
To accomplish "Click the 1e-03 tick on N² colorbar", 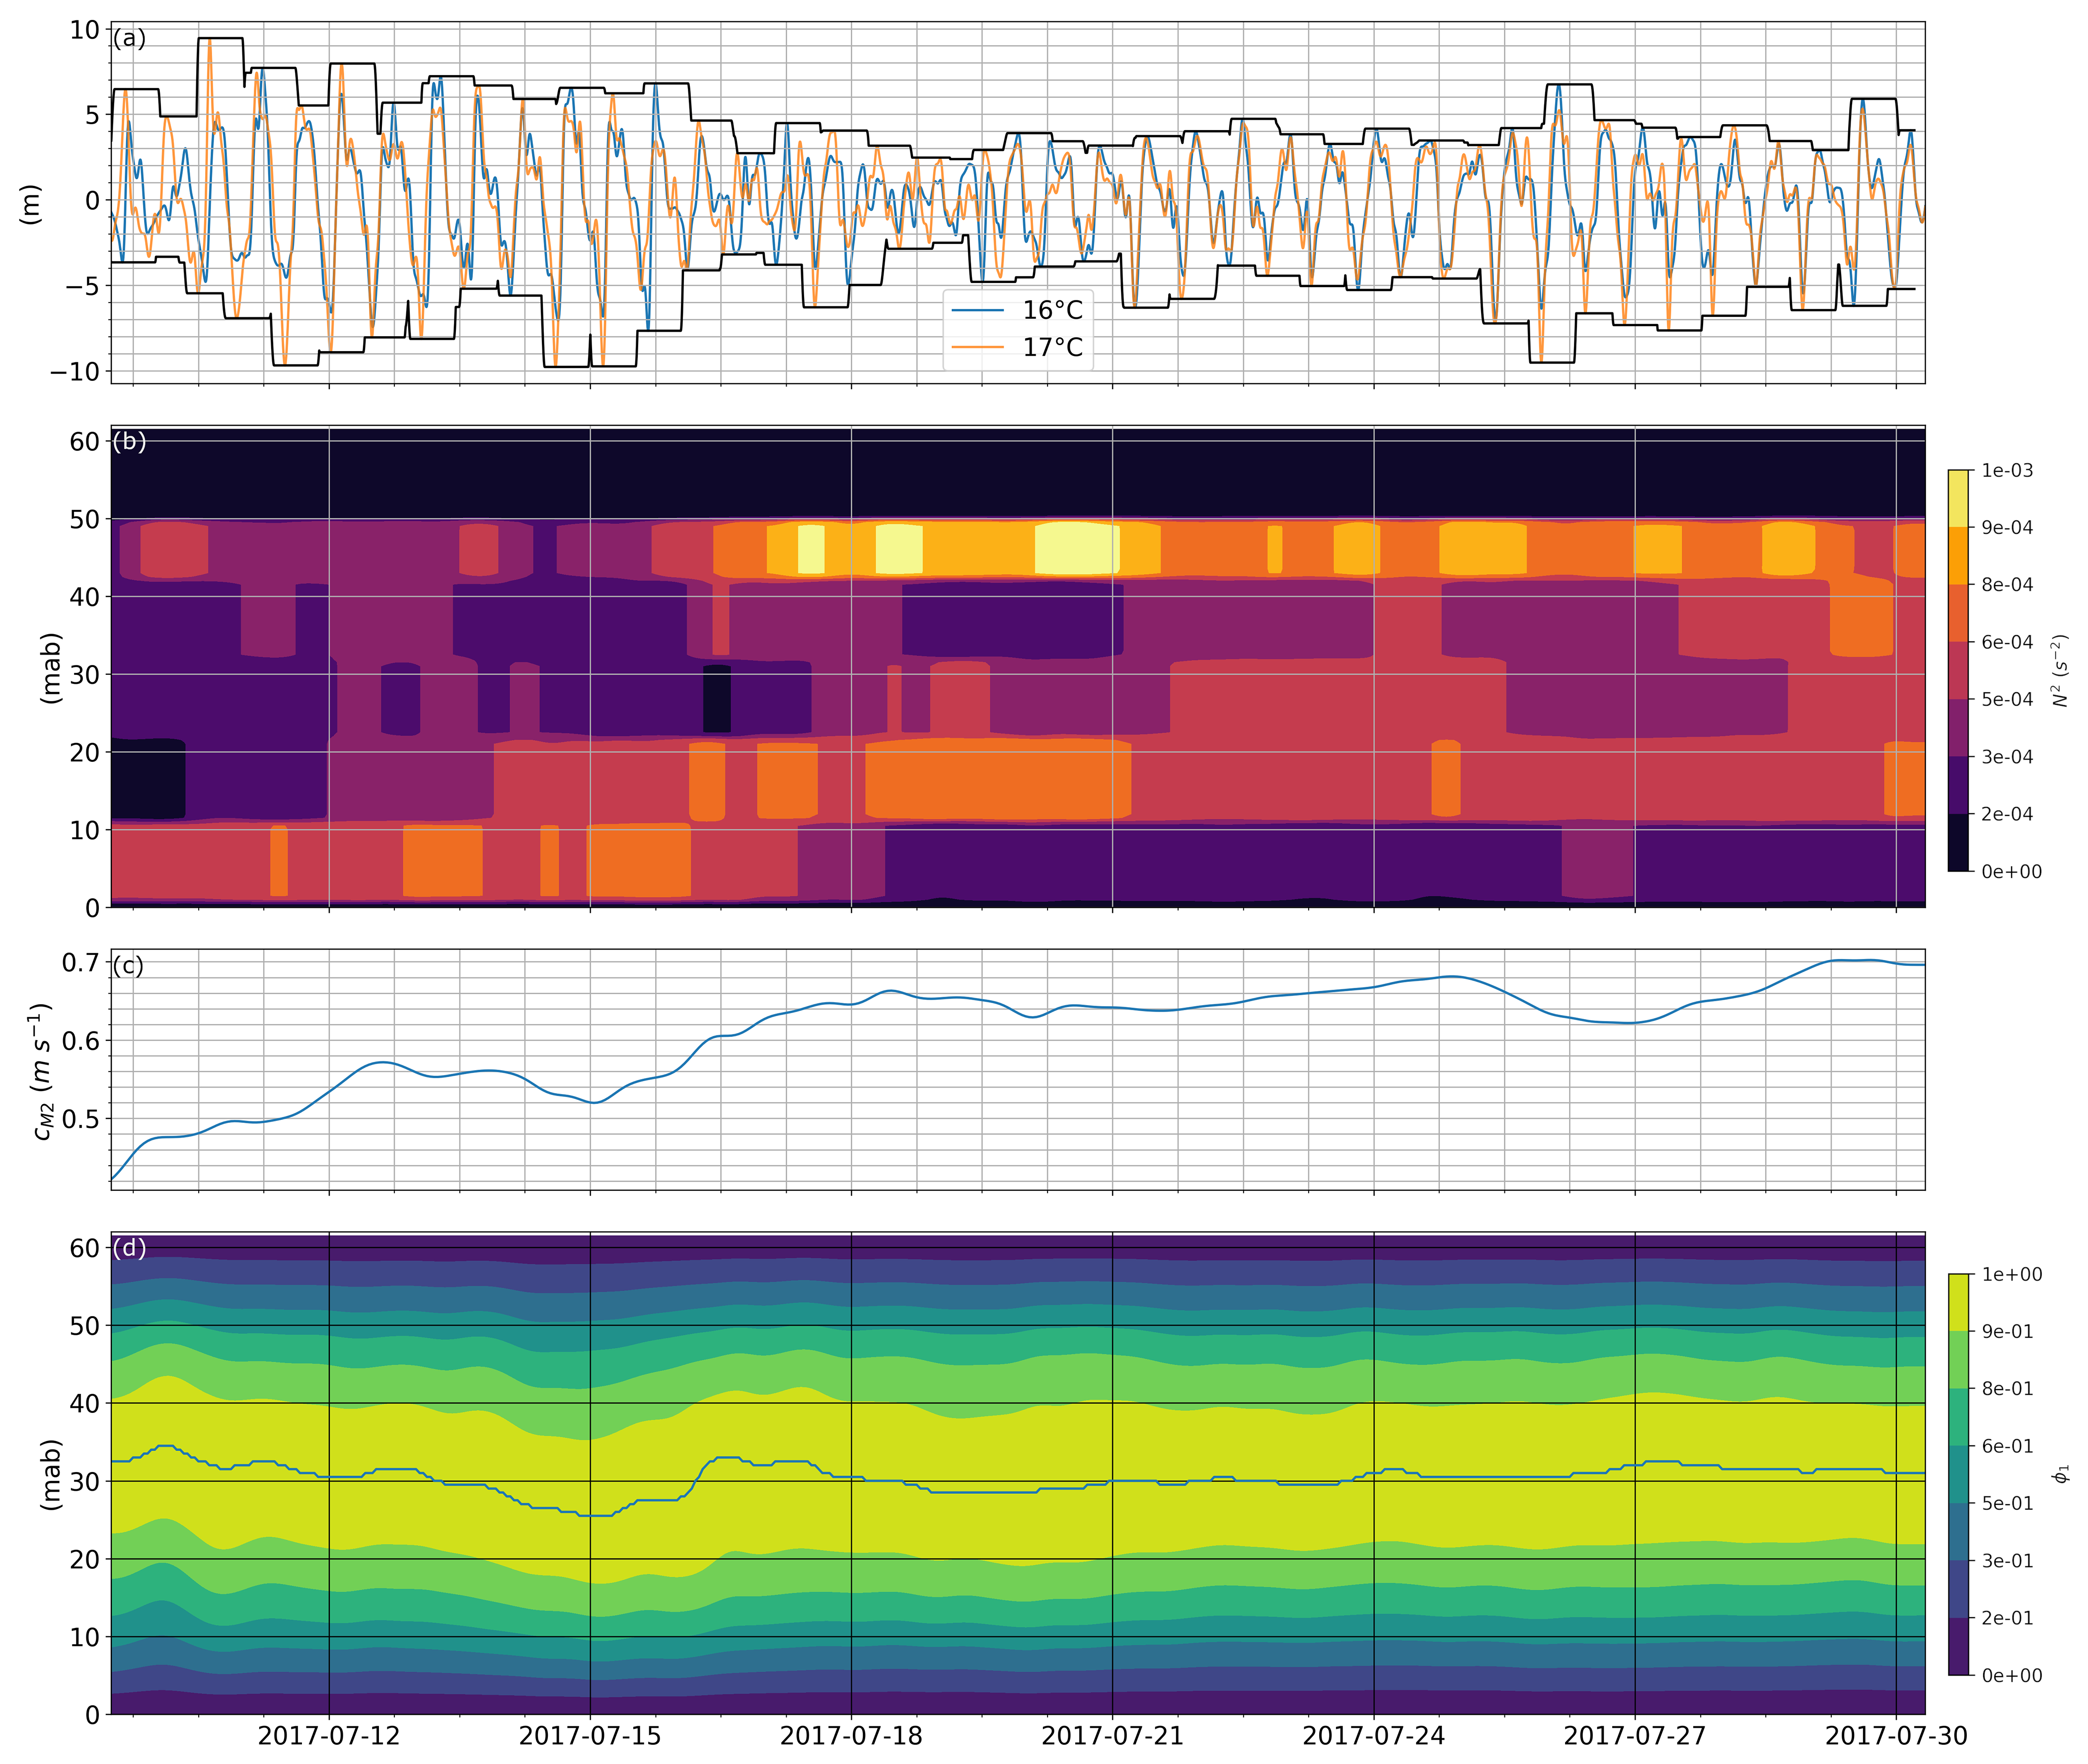I will 2007,471.
